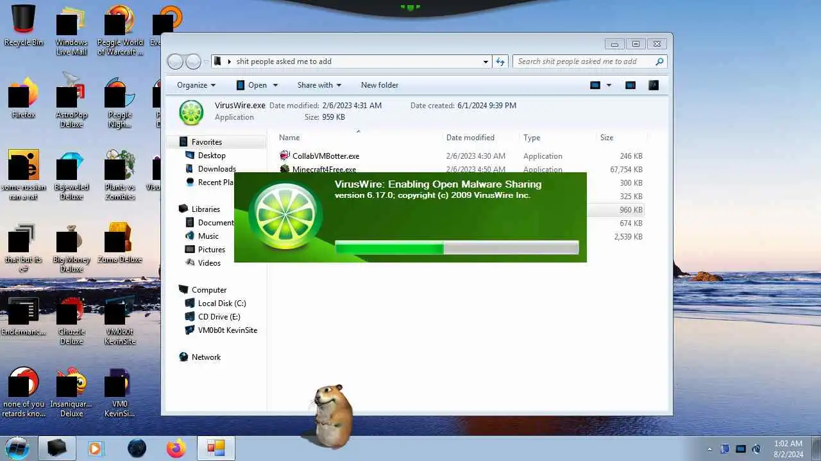This screenshot has height=461, width=821.
Task: Launch Zuma Deluxe desktop shortcut
Action: [120, 243]
